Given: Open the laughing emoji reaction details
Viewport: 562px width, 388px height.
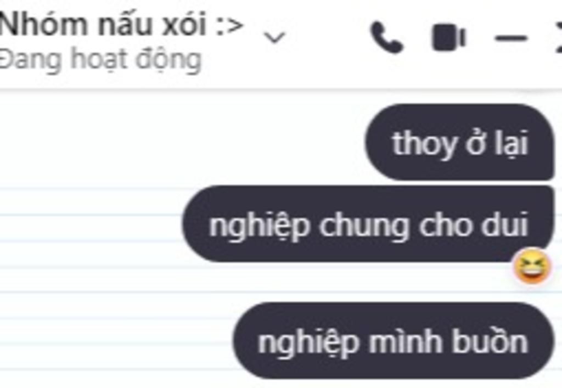Looking at the screenshot, I should tap(532, 267).
